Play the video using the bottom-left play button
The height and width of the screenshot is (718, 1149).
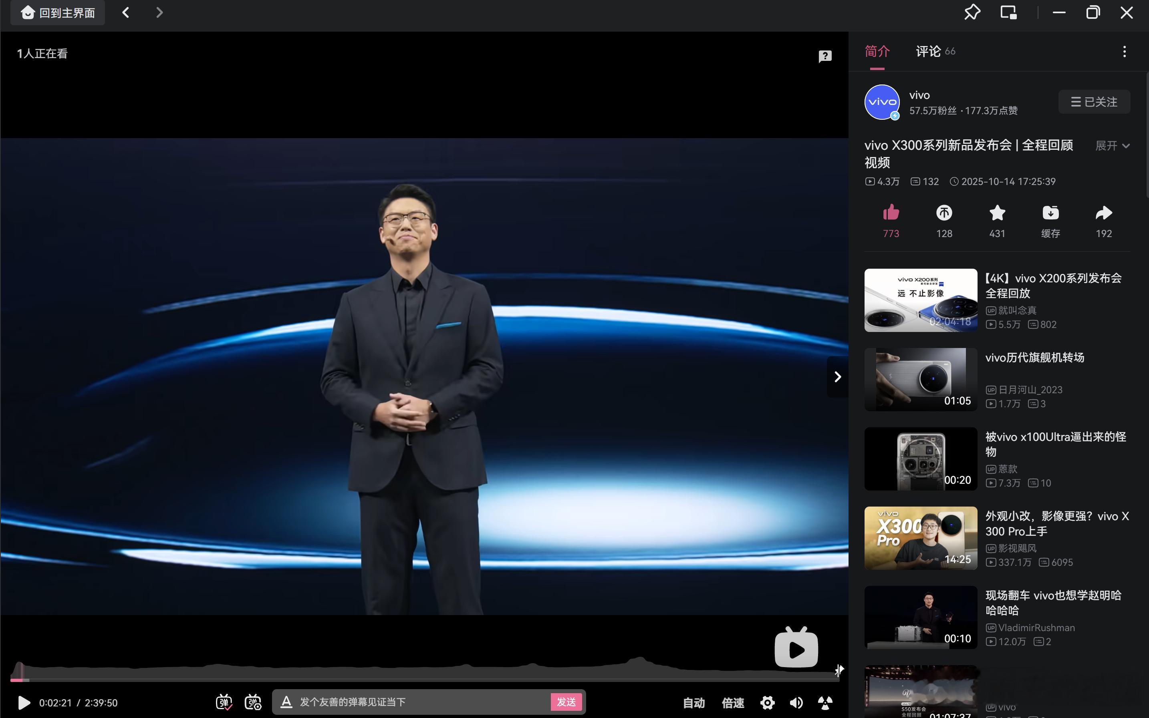coord(24,703)
